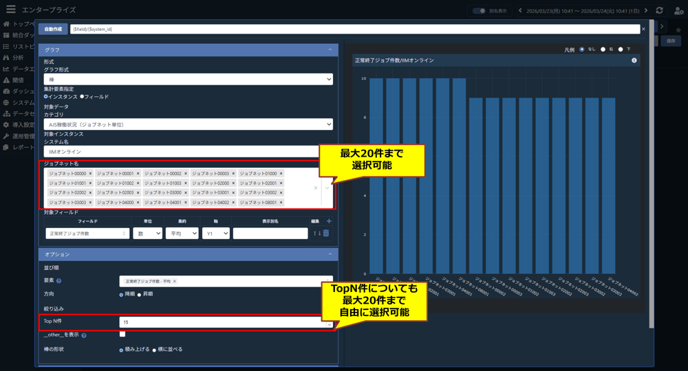
Task: Go to previous time period with left arrow
Action: (520, 10)
